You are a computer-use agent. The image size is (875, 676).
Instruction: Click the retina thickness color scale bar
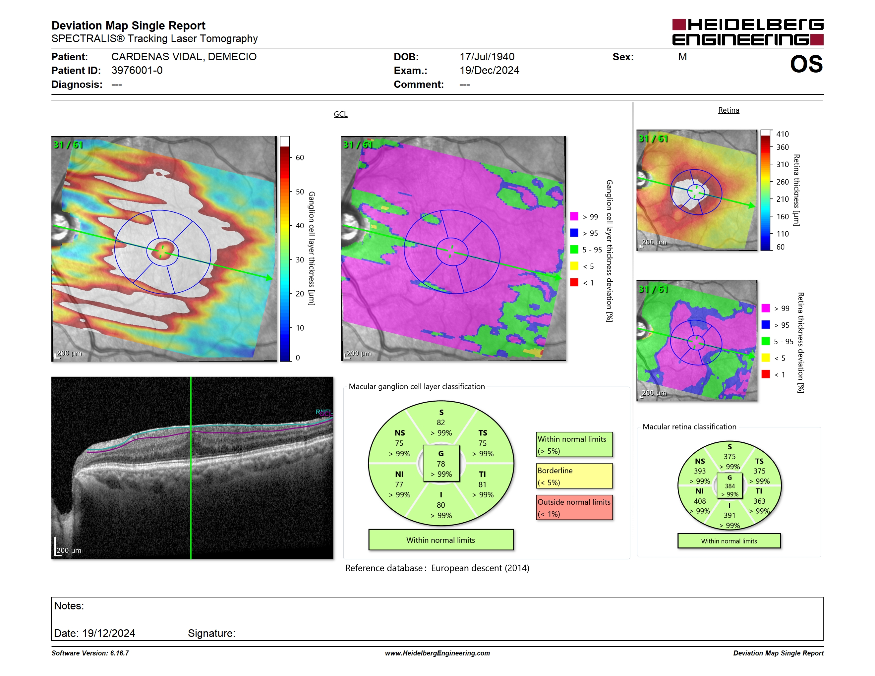click(766, 190)
